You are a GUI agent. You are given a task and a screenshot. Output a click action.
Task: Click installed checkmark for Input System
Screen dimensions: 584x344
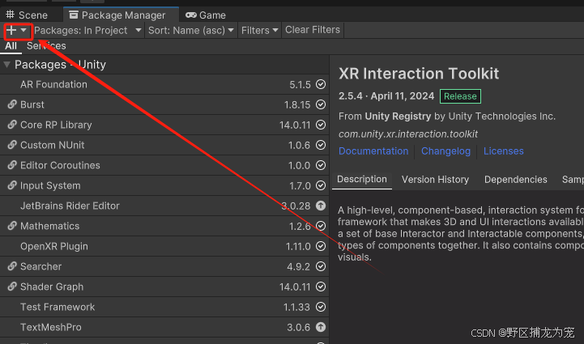click(x=321, y=185)
